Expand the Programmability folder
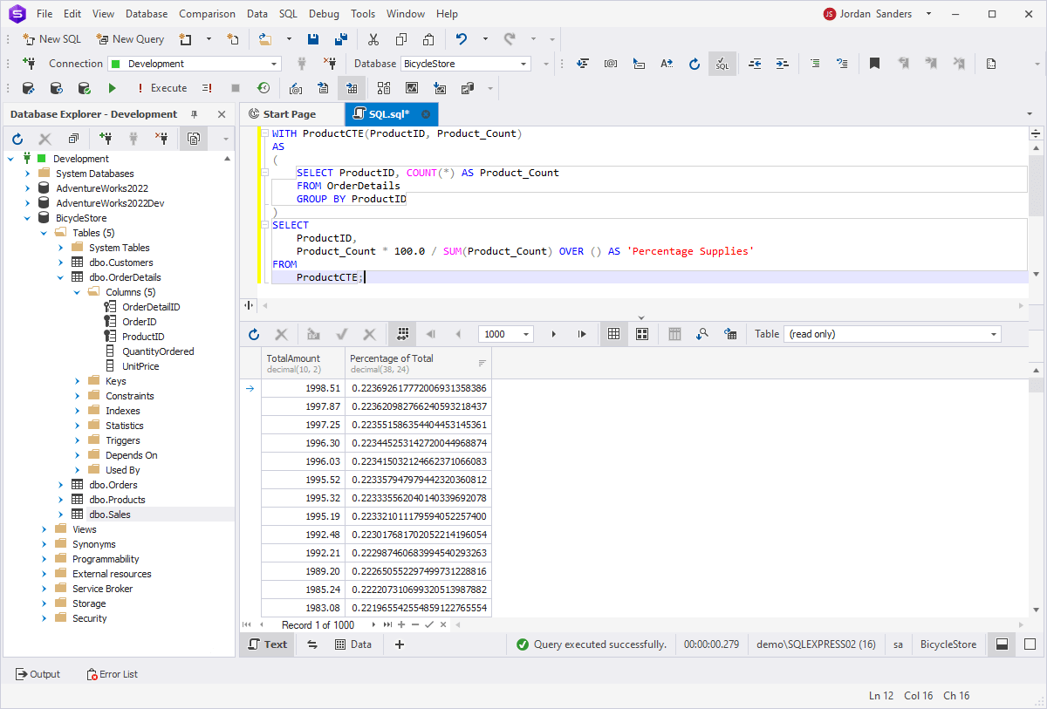The width and height of the screenshot is (1047, 709). point(44,559)
